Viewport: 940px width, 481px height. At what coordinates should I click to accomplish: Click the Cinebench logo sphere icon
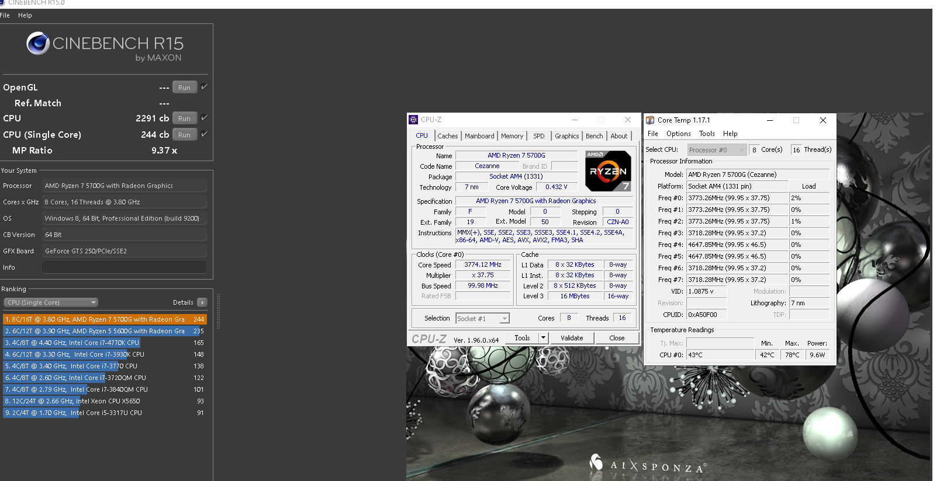(x=38, y=43)
